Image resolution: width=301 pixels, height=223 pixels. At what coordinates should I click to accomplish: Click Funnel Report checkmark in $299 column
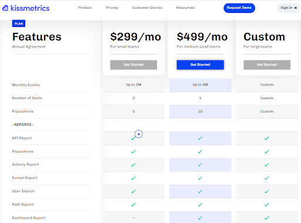(x=133, y=178)
